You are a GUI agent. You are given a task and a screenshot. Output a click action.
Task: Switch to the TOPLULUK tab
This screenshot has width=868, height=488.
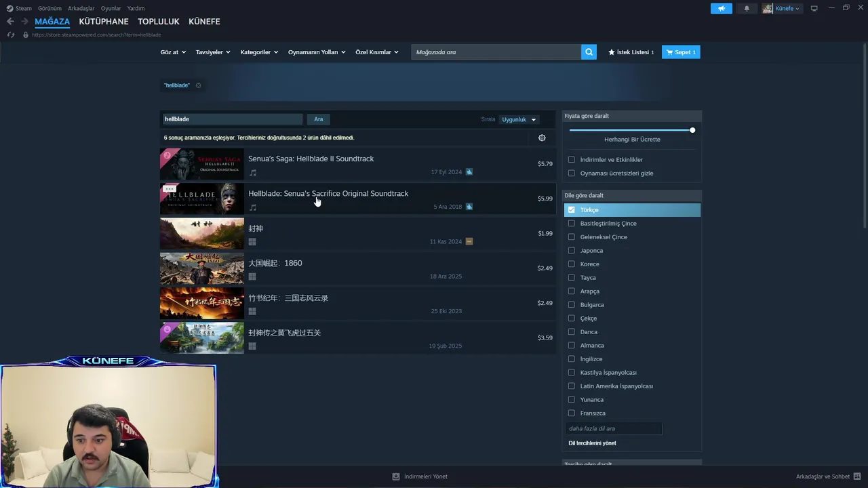pyautogui.click(x=159, y=22)
